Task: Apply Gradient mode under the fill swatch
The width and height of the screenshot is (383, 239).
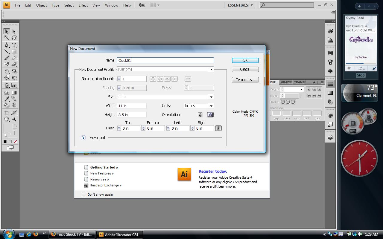Action: (x=10, y=142)
